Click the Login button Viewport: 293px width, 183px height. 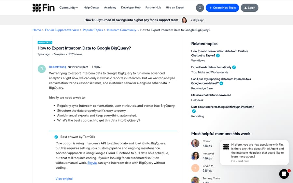click(249, 8)
